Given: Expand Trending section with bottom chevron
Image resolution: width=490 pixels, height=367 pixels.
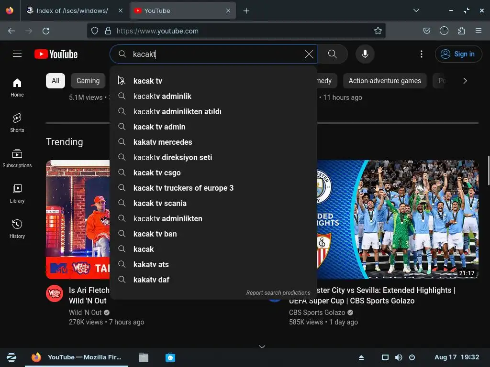Looking at the screenshot, I should (262, 346).
